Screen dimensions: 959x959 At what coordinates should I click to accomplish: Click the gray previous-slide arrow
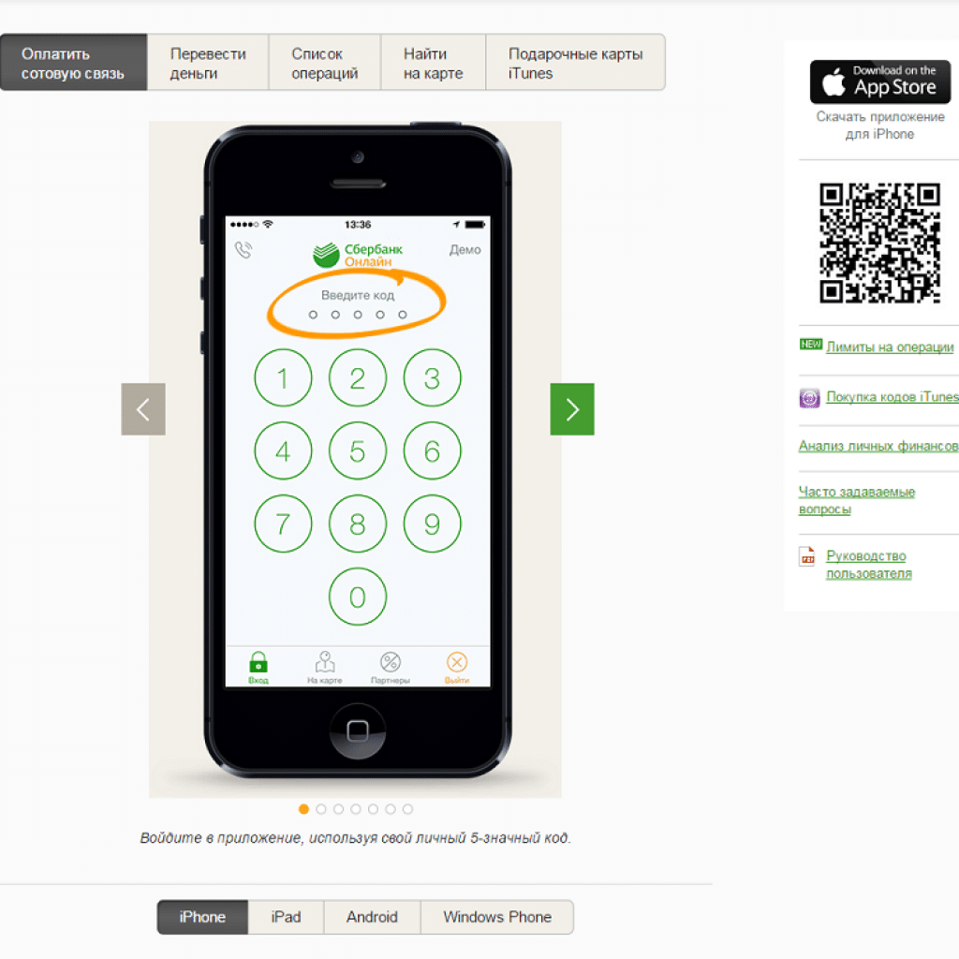pyautogui.click(x=143, y=409)
